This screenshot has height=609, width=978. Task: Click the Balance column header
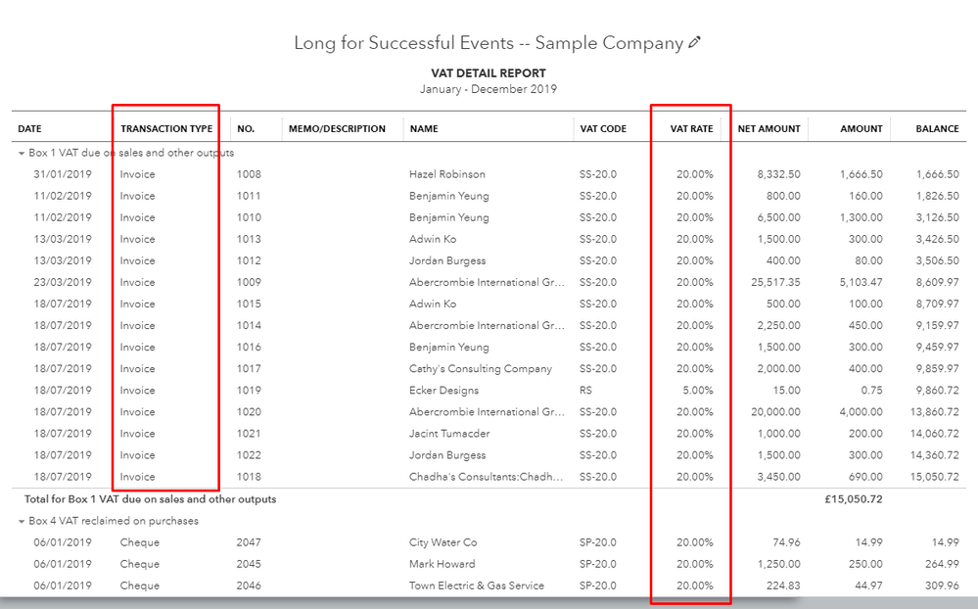937,128
